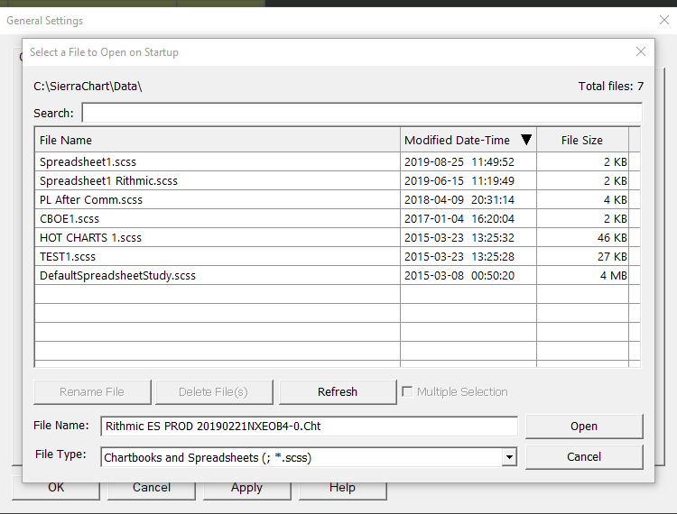
Task: Click the Rename File button
Action: [92, 391]
